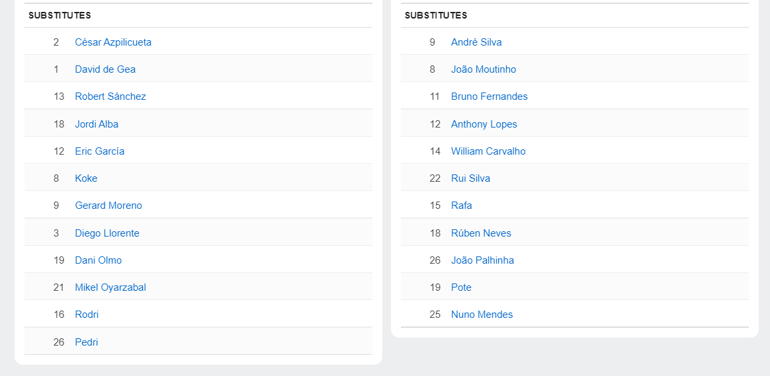View Nuno Mendes's player profile
The height and width of the screenshot is (376, 770).
[x=482, y=315]
